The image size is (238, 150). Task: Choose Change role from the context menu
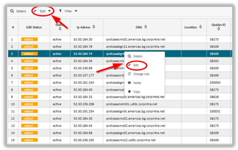(141, 74)
